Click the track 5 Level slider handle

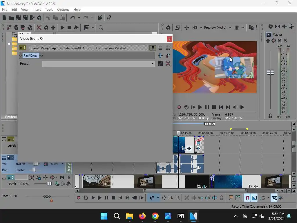coord(49,184)
